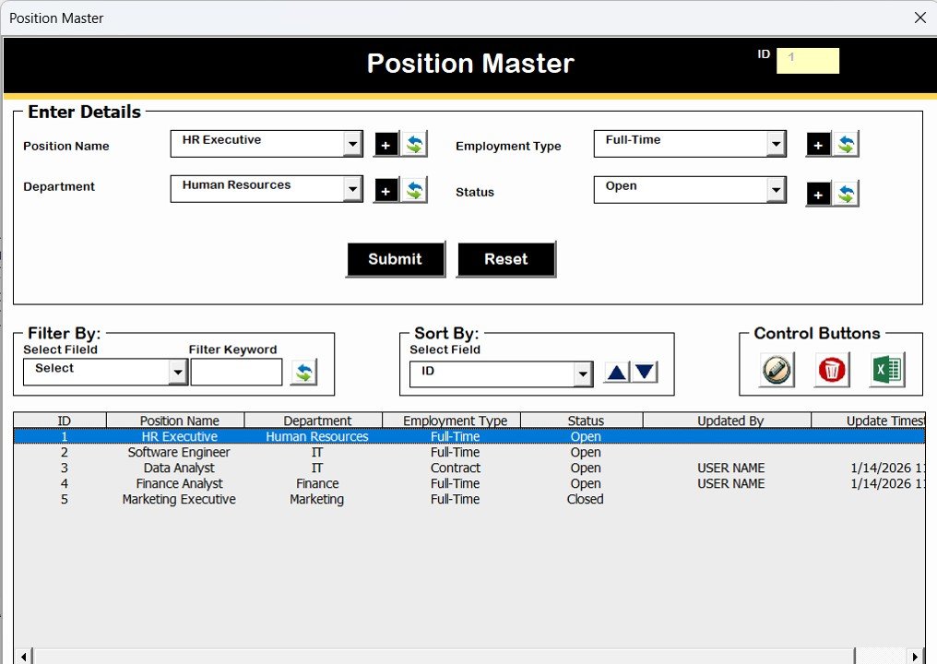Image resolution: width=937 pixels, height=664 pixels.
Task: Click the sort ascending up arrow
Action: 617,371
